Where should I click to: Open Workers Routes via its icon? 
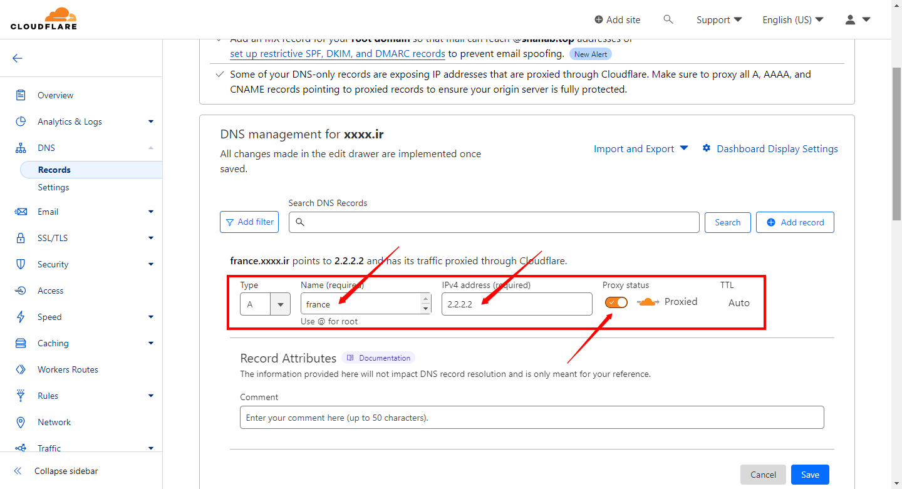click(x=21, y=369)
